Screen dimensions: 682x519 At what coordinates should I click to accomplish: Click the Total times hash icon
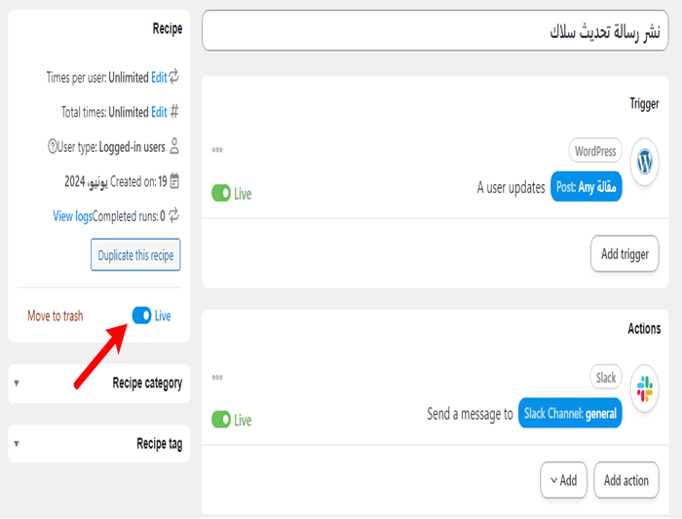(x=174, y=112)
